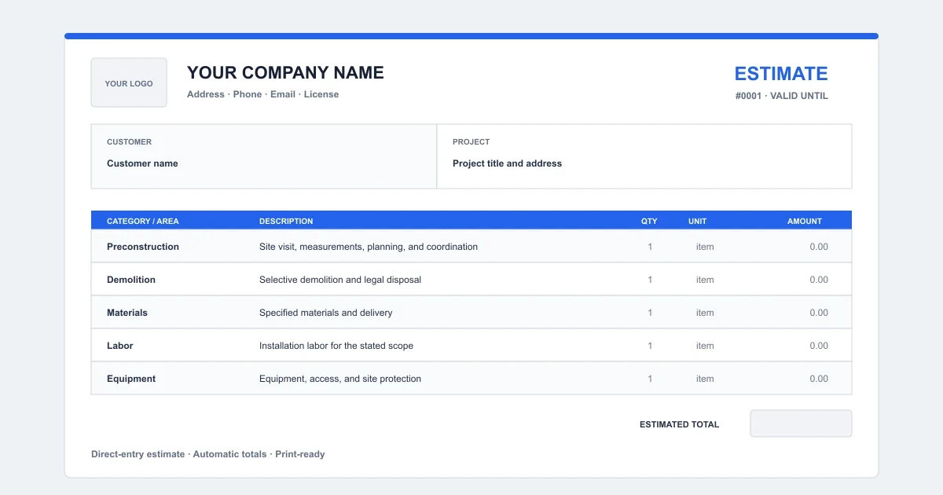This screenshot has height=495, width=943.
Task: Click the PROJECT label
Action: pos(472,142)
